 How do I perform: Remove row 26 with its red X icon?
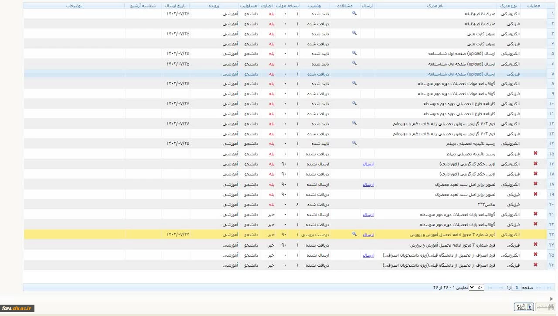(x=535, y=265)
